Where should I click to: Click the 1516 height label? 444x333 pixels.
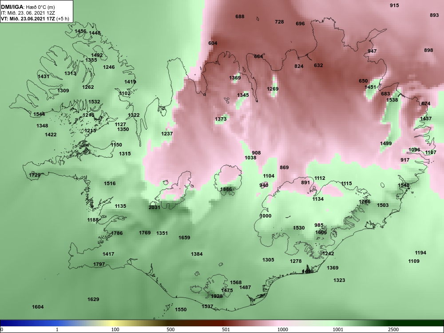[110, 183]
